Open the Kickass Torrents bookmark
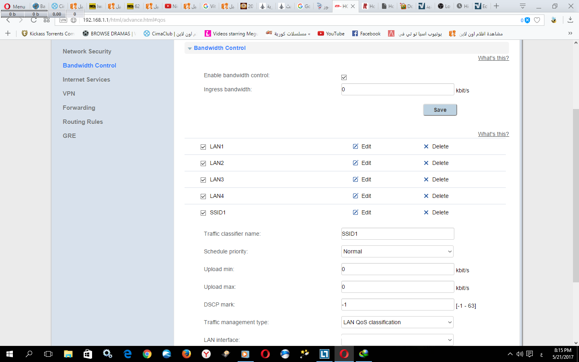The width and height of the screenshot is (579, 362). [48, 33]
